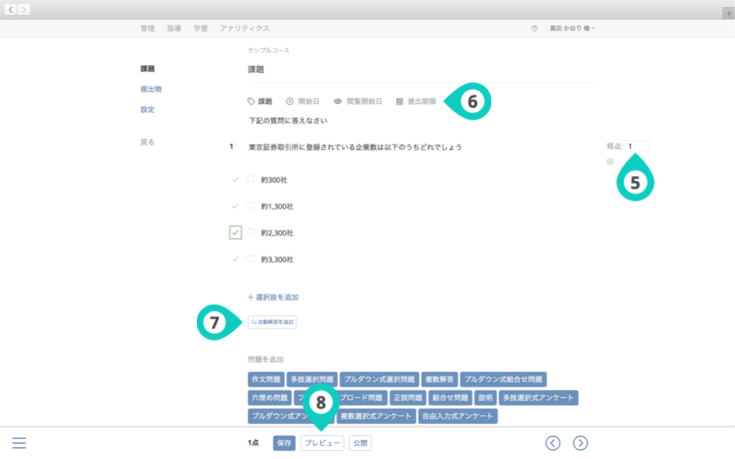
Task: Open the アナリティクス menu
Action: click(244, 29)
